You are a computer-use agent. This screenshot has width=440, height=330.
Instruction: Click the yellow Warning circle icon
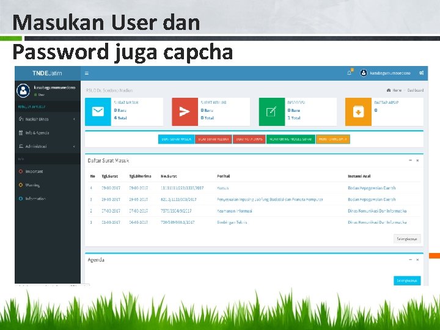[x=21, y=185]
